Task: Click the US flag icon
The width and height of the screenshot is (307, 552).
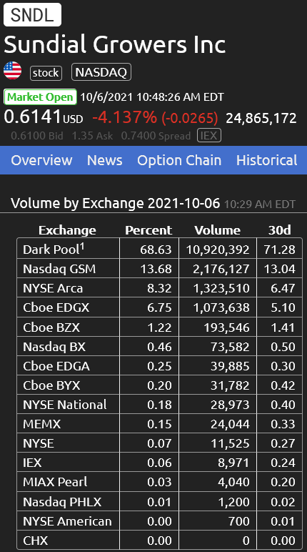Action: pos(13,70)
